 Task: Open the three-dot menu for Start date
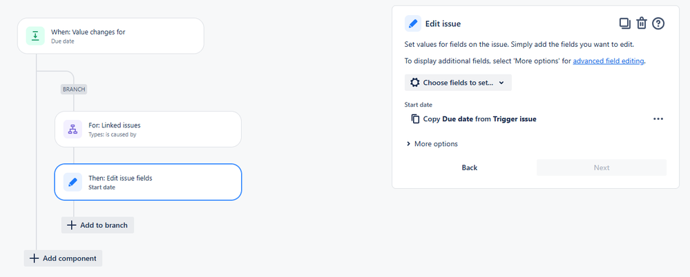pos(658,119)
